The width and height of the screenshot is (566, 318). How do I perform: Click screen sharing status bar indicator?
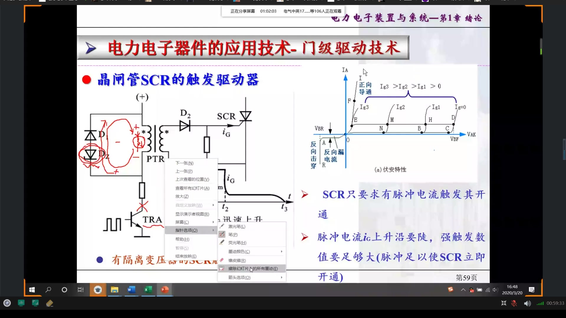[283, 11]
